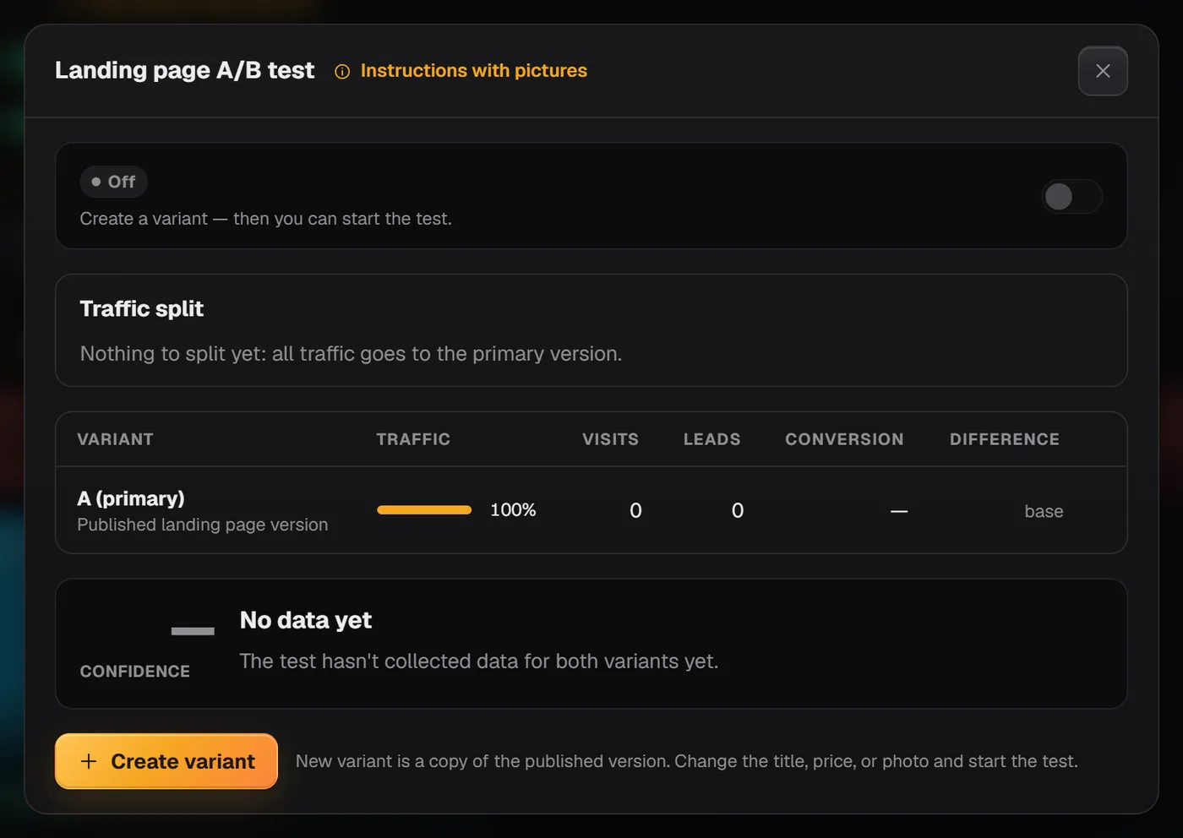Select the A (primary) variant row
This screenshot has width=1183, height=838.
tap(591, 510)
